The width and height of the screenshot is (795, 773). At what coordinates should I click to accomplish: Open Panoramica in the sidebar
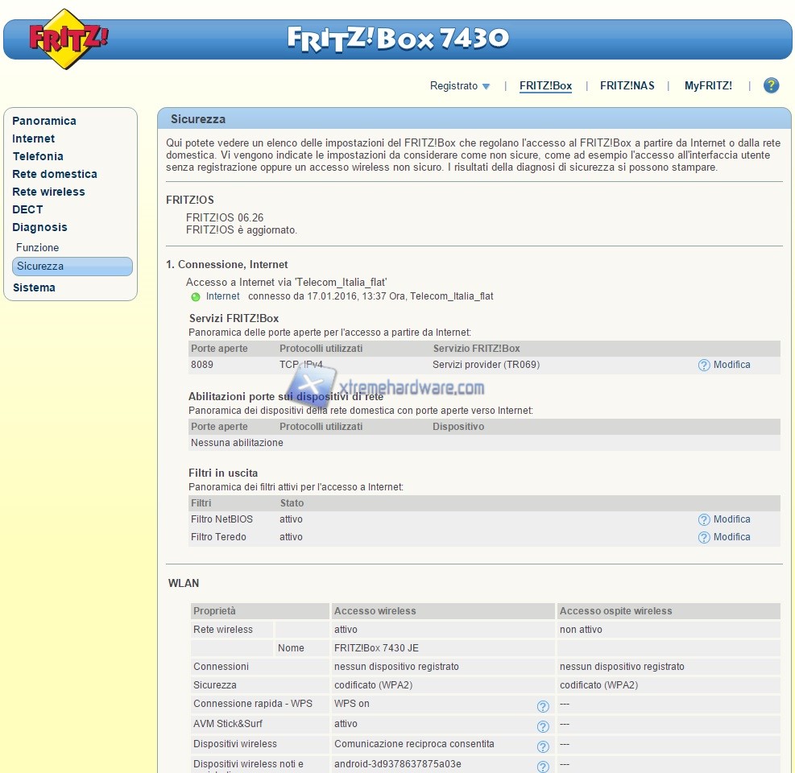(x=44, y=121)
